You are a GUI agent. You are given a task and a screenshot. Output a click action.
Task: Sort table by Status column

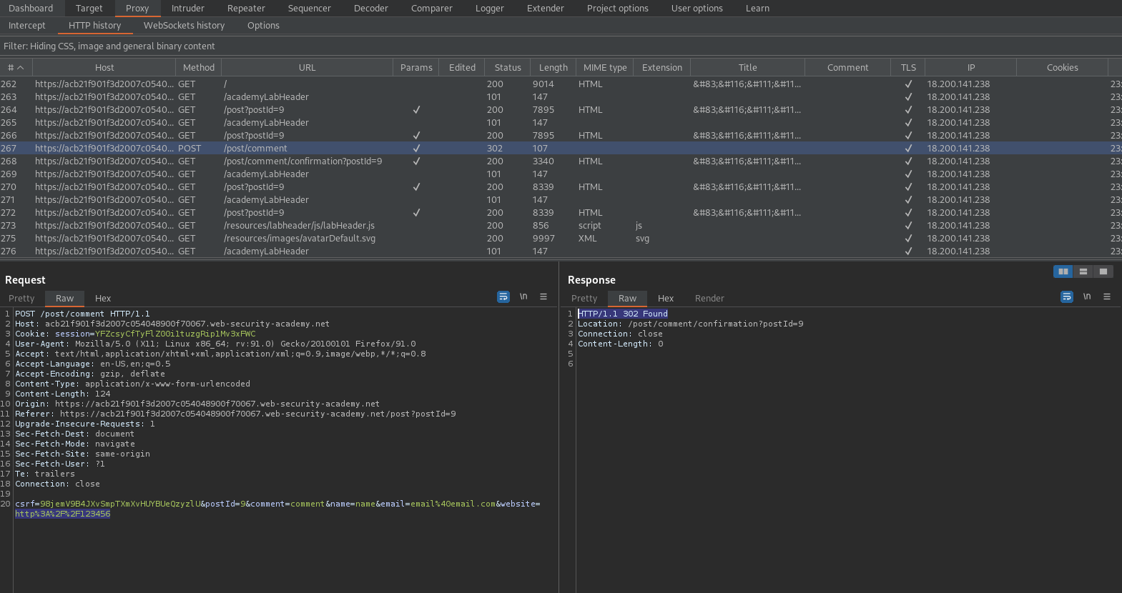(x=508, y=68)
